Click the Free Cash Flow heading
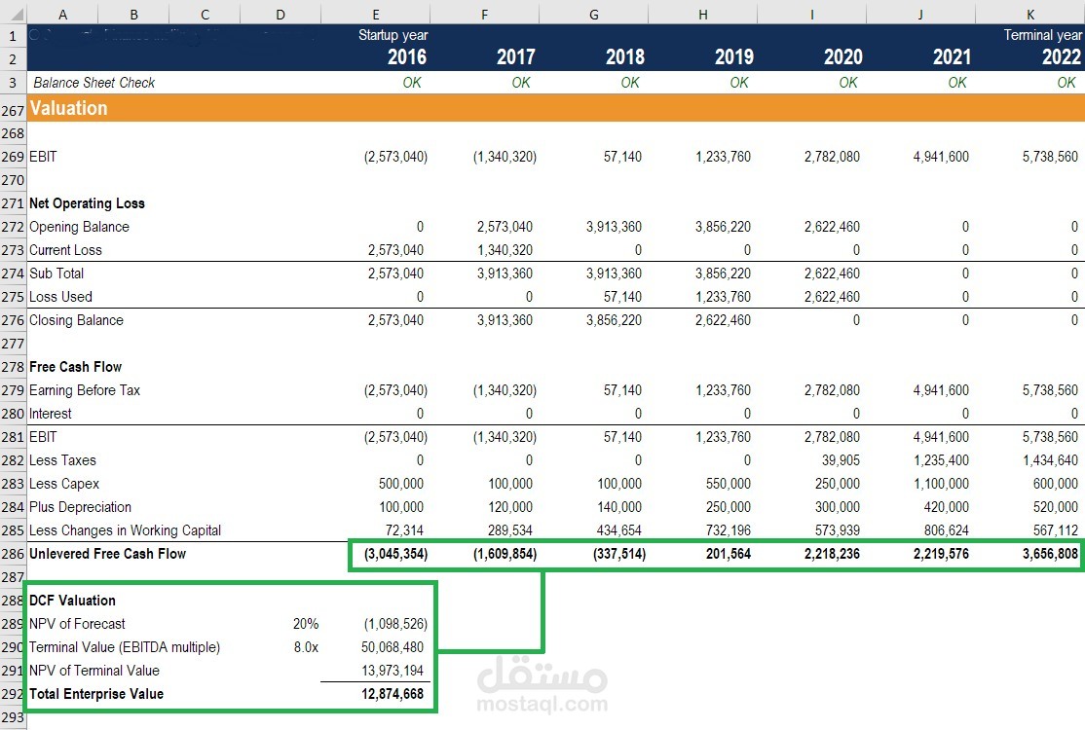The height and width of the screenshot is (730, 1085). 75,367
